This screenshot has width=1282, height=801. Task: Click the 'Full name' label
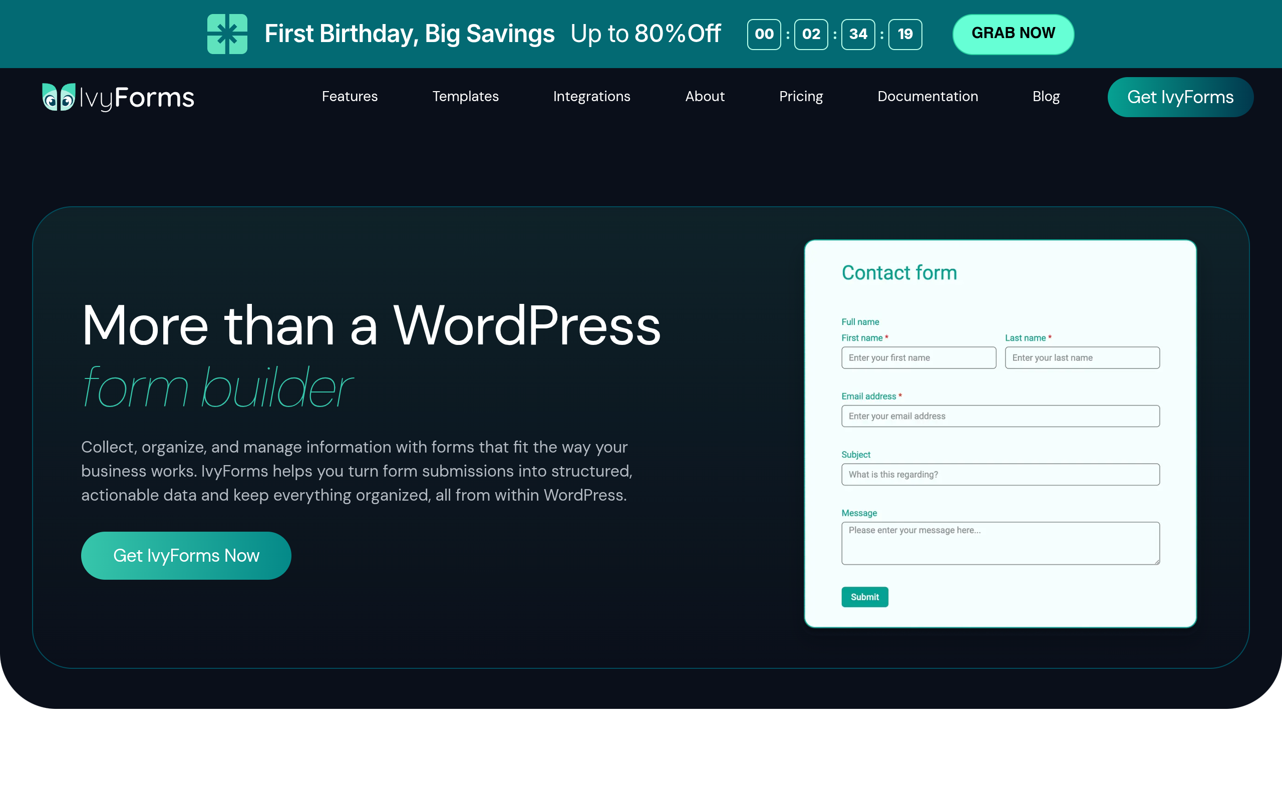click(860, 321)
